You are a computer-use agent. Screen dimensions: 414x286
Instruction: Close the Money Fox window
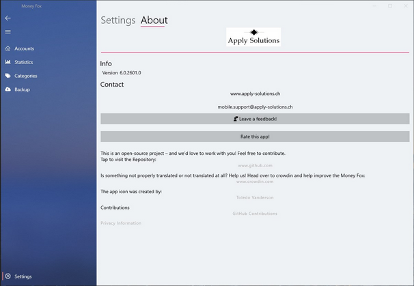pos(406,6)
